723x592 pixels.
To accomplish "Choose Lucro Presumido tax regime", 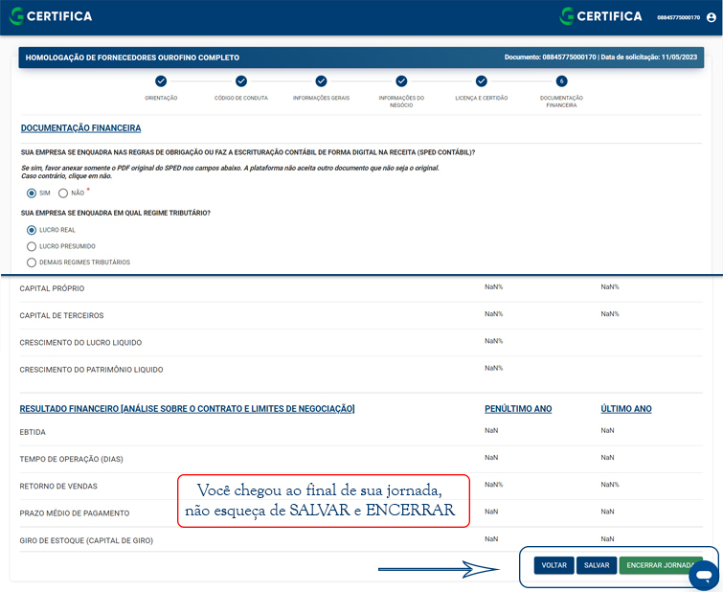I will point(32,246).
